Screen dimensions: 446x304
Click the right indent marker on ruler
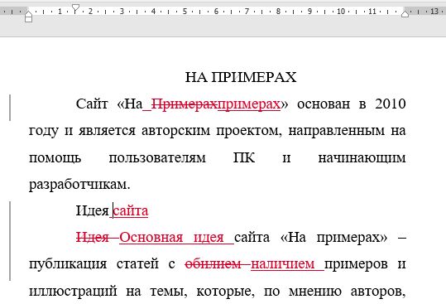click(405, 13)
